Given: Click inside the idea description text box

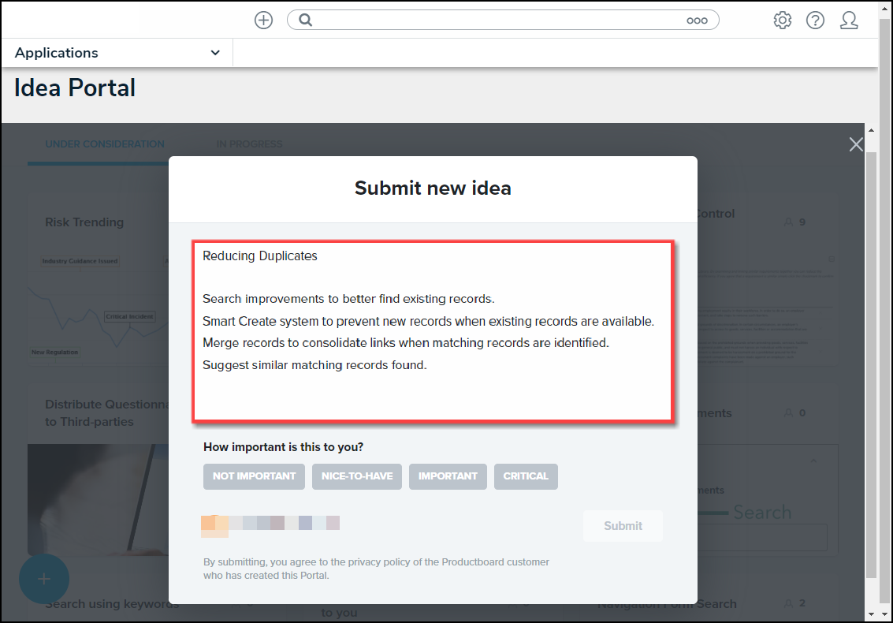Looking at the screenshot, I should [433, 332].
